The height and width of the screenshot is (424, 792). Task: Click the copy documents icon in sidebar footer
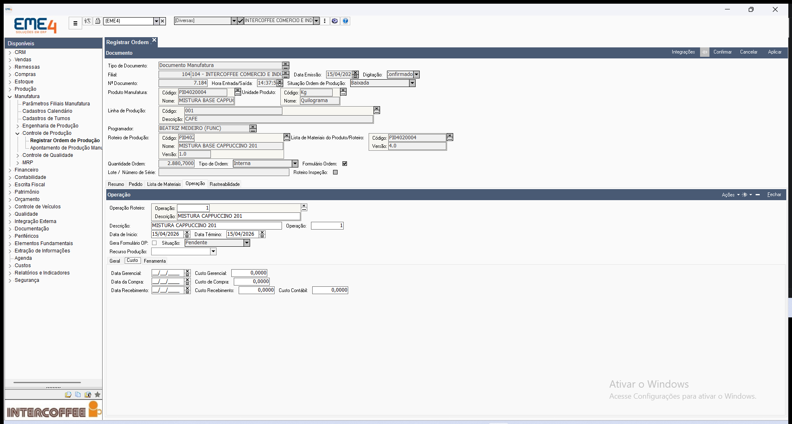click(x=78, y=395)
